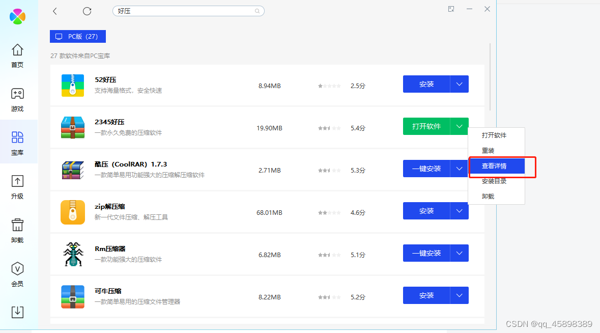This screenshot has height=333, width=600.
Task: Click the 酷压（CoolRAR）1.7.3 title
Action: tap(131, 164)
